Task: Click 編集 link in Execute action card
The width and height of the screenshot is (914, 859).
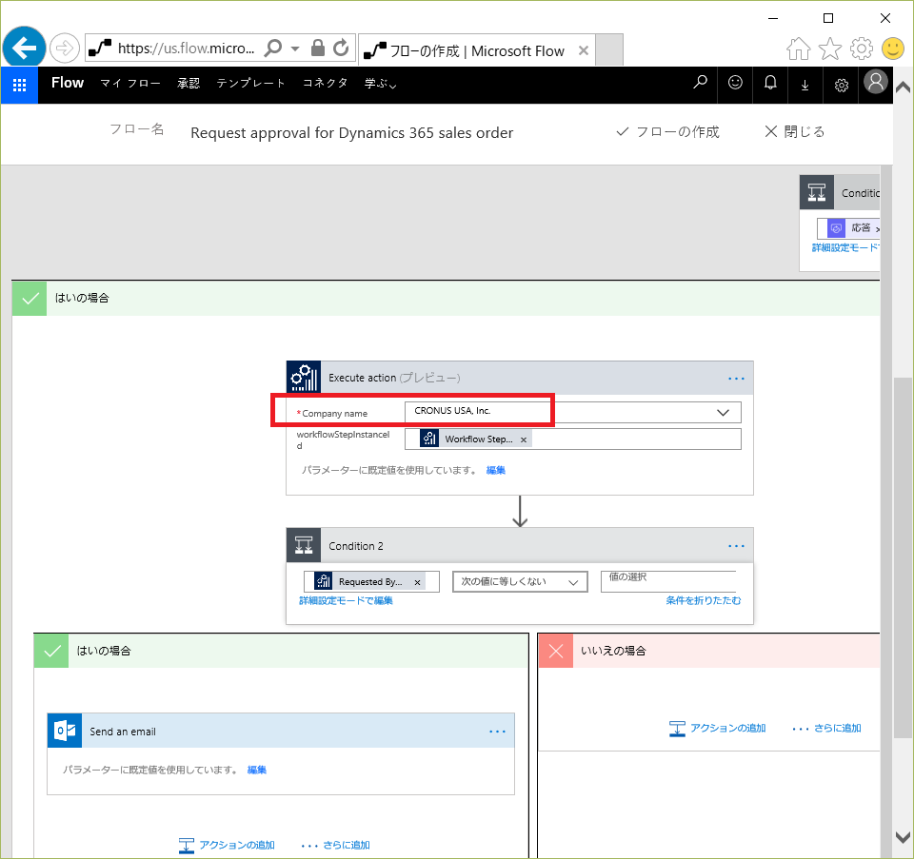Action: [495, 470]
